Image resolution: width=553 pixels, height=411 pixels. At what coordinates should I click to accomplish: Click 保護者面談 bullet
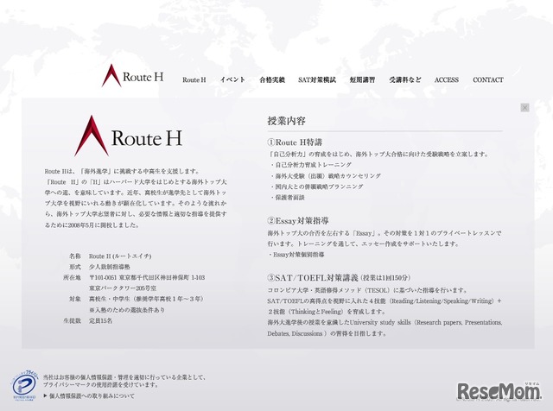tap(288, 198)
